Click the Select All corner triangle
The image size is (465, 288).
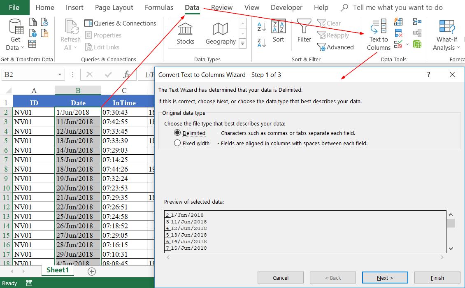[8, 91]
